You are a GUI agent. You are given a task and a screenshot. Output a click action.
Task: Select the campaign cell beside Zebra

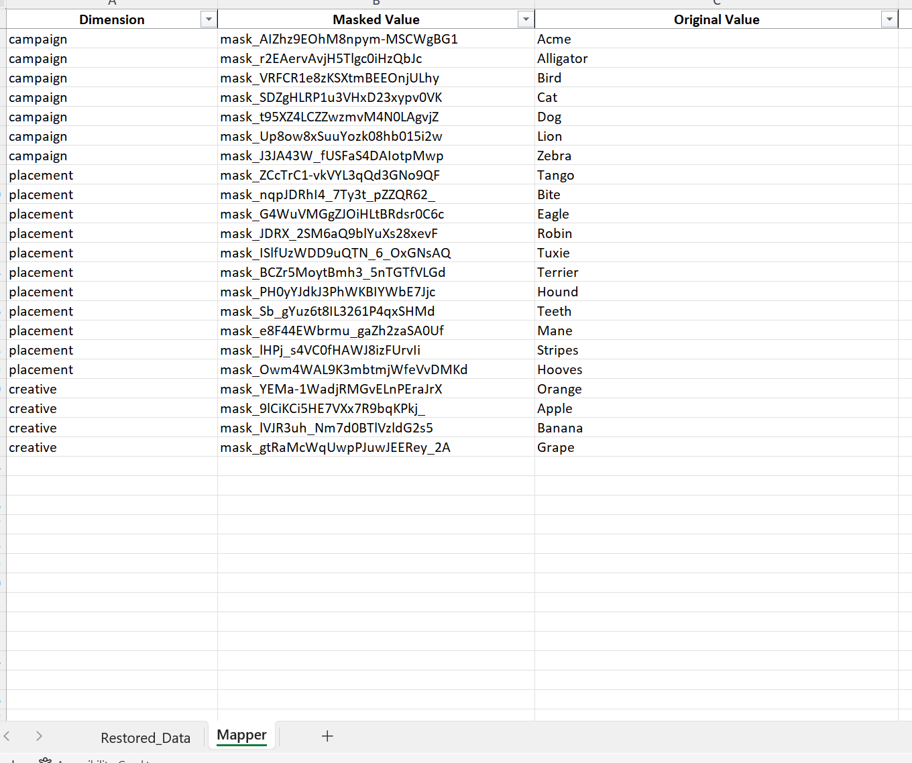112,156
